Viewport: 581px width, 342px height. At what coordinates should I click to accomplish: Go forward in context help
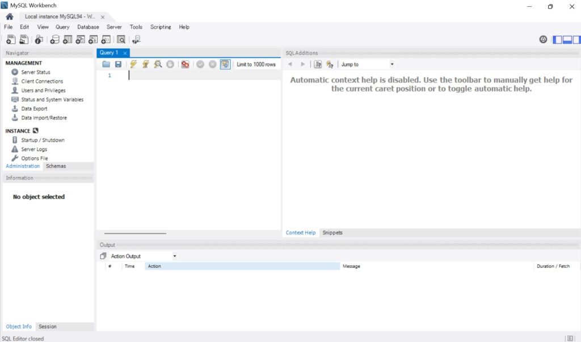point(303,64)
